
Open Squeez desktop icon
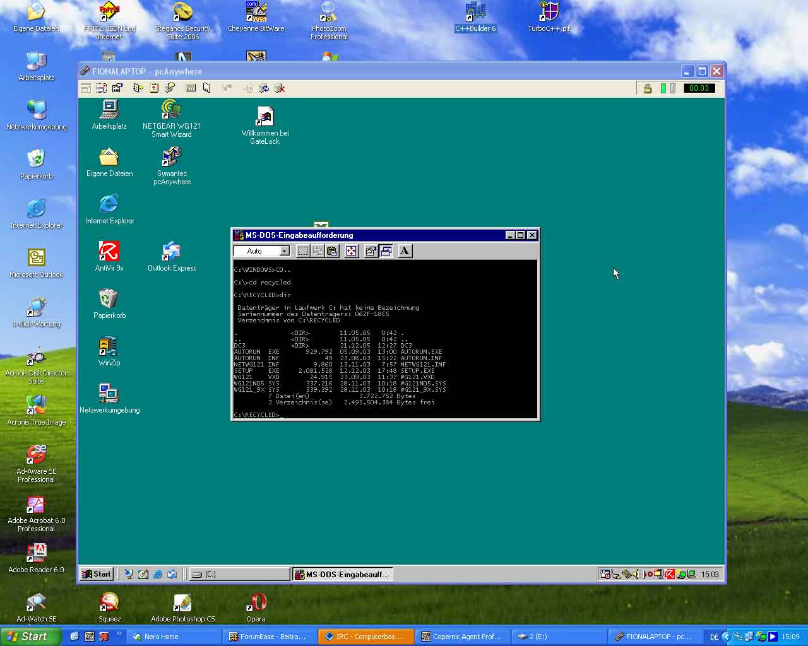coord(109,607)
